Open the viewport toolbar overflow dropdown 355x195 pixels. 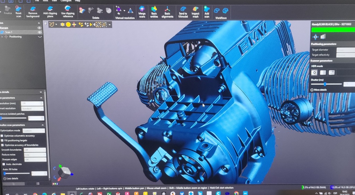coord(110,25)
